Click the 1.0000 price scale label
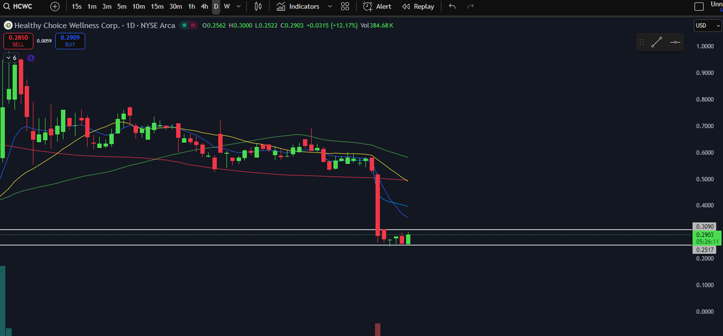 704,46
